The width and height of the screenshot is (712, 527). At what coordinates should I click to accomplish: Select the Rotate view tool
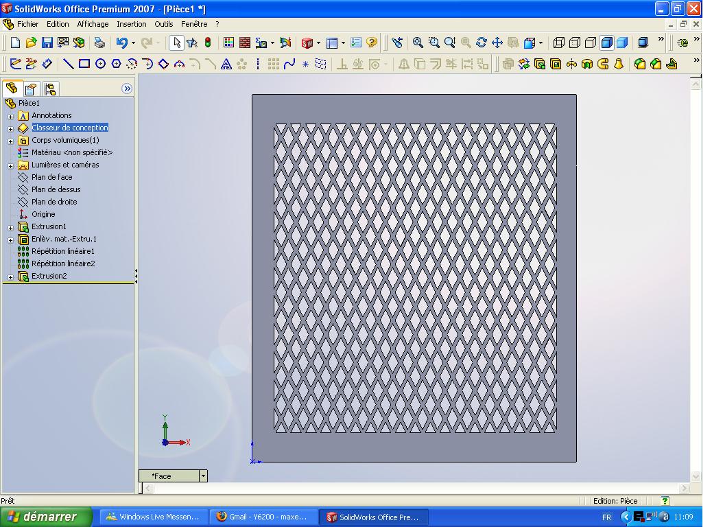pyautogui.click(x=482, y=43)
